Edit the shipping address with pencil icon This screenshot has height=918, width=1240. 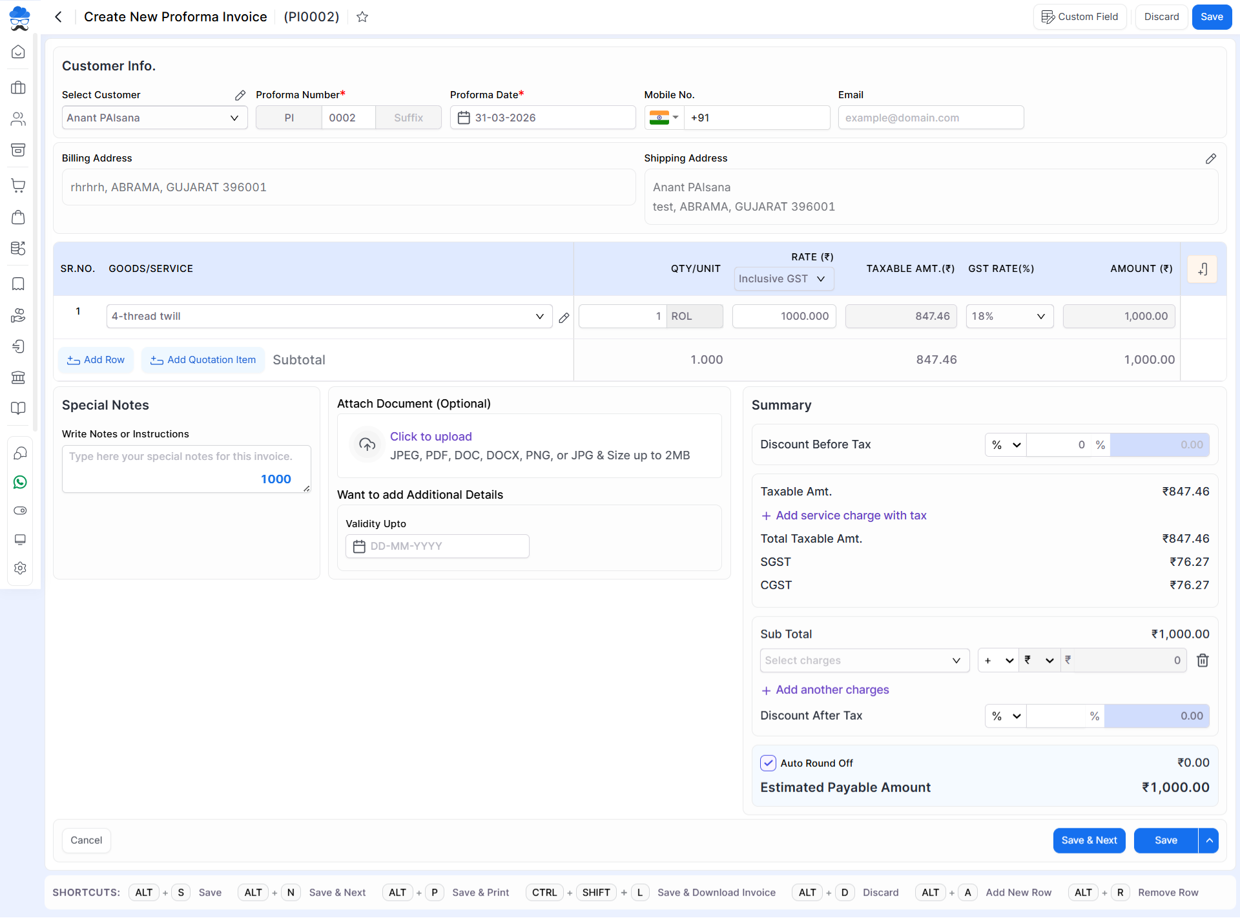[x=1211, y=158]
